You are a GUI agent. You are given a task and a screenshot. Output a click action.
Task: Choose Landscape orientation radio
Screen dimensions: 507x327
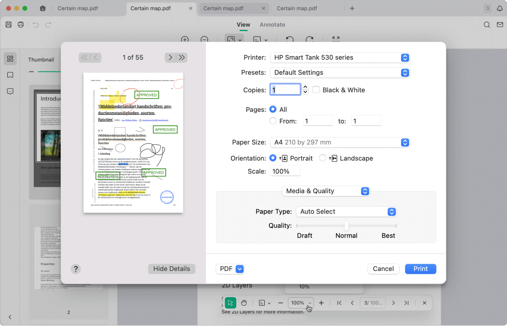pyautogui.click(x=322, y=158)
